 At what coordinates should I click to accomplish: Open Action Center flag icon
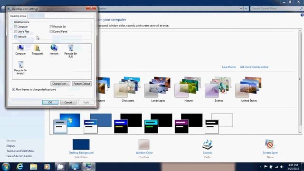coord(266,167)
